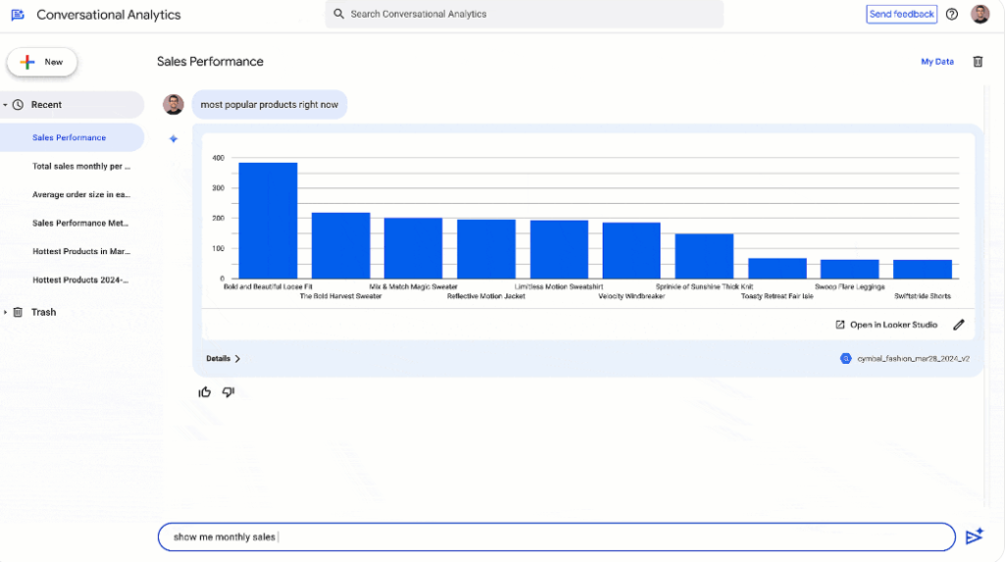
Task: Click the Send feedback button
Action: click(x=901, y=14)
